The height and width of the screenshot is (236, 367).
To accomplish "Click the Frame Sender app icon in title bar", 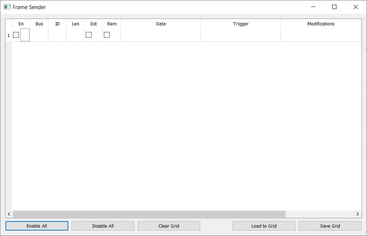I will tap(7, 7).
